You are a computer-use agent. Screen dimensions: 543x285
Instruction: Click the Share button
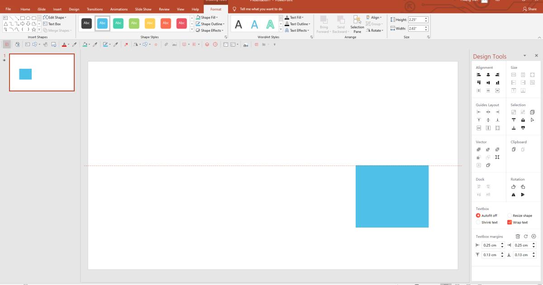point(530,9)
